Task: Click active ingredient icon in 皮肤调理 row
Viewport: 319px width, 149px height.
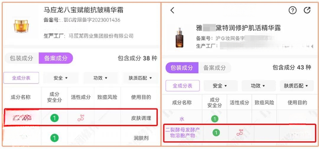Action: [81, 118]
